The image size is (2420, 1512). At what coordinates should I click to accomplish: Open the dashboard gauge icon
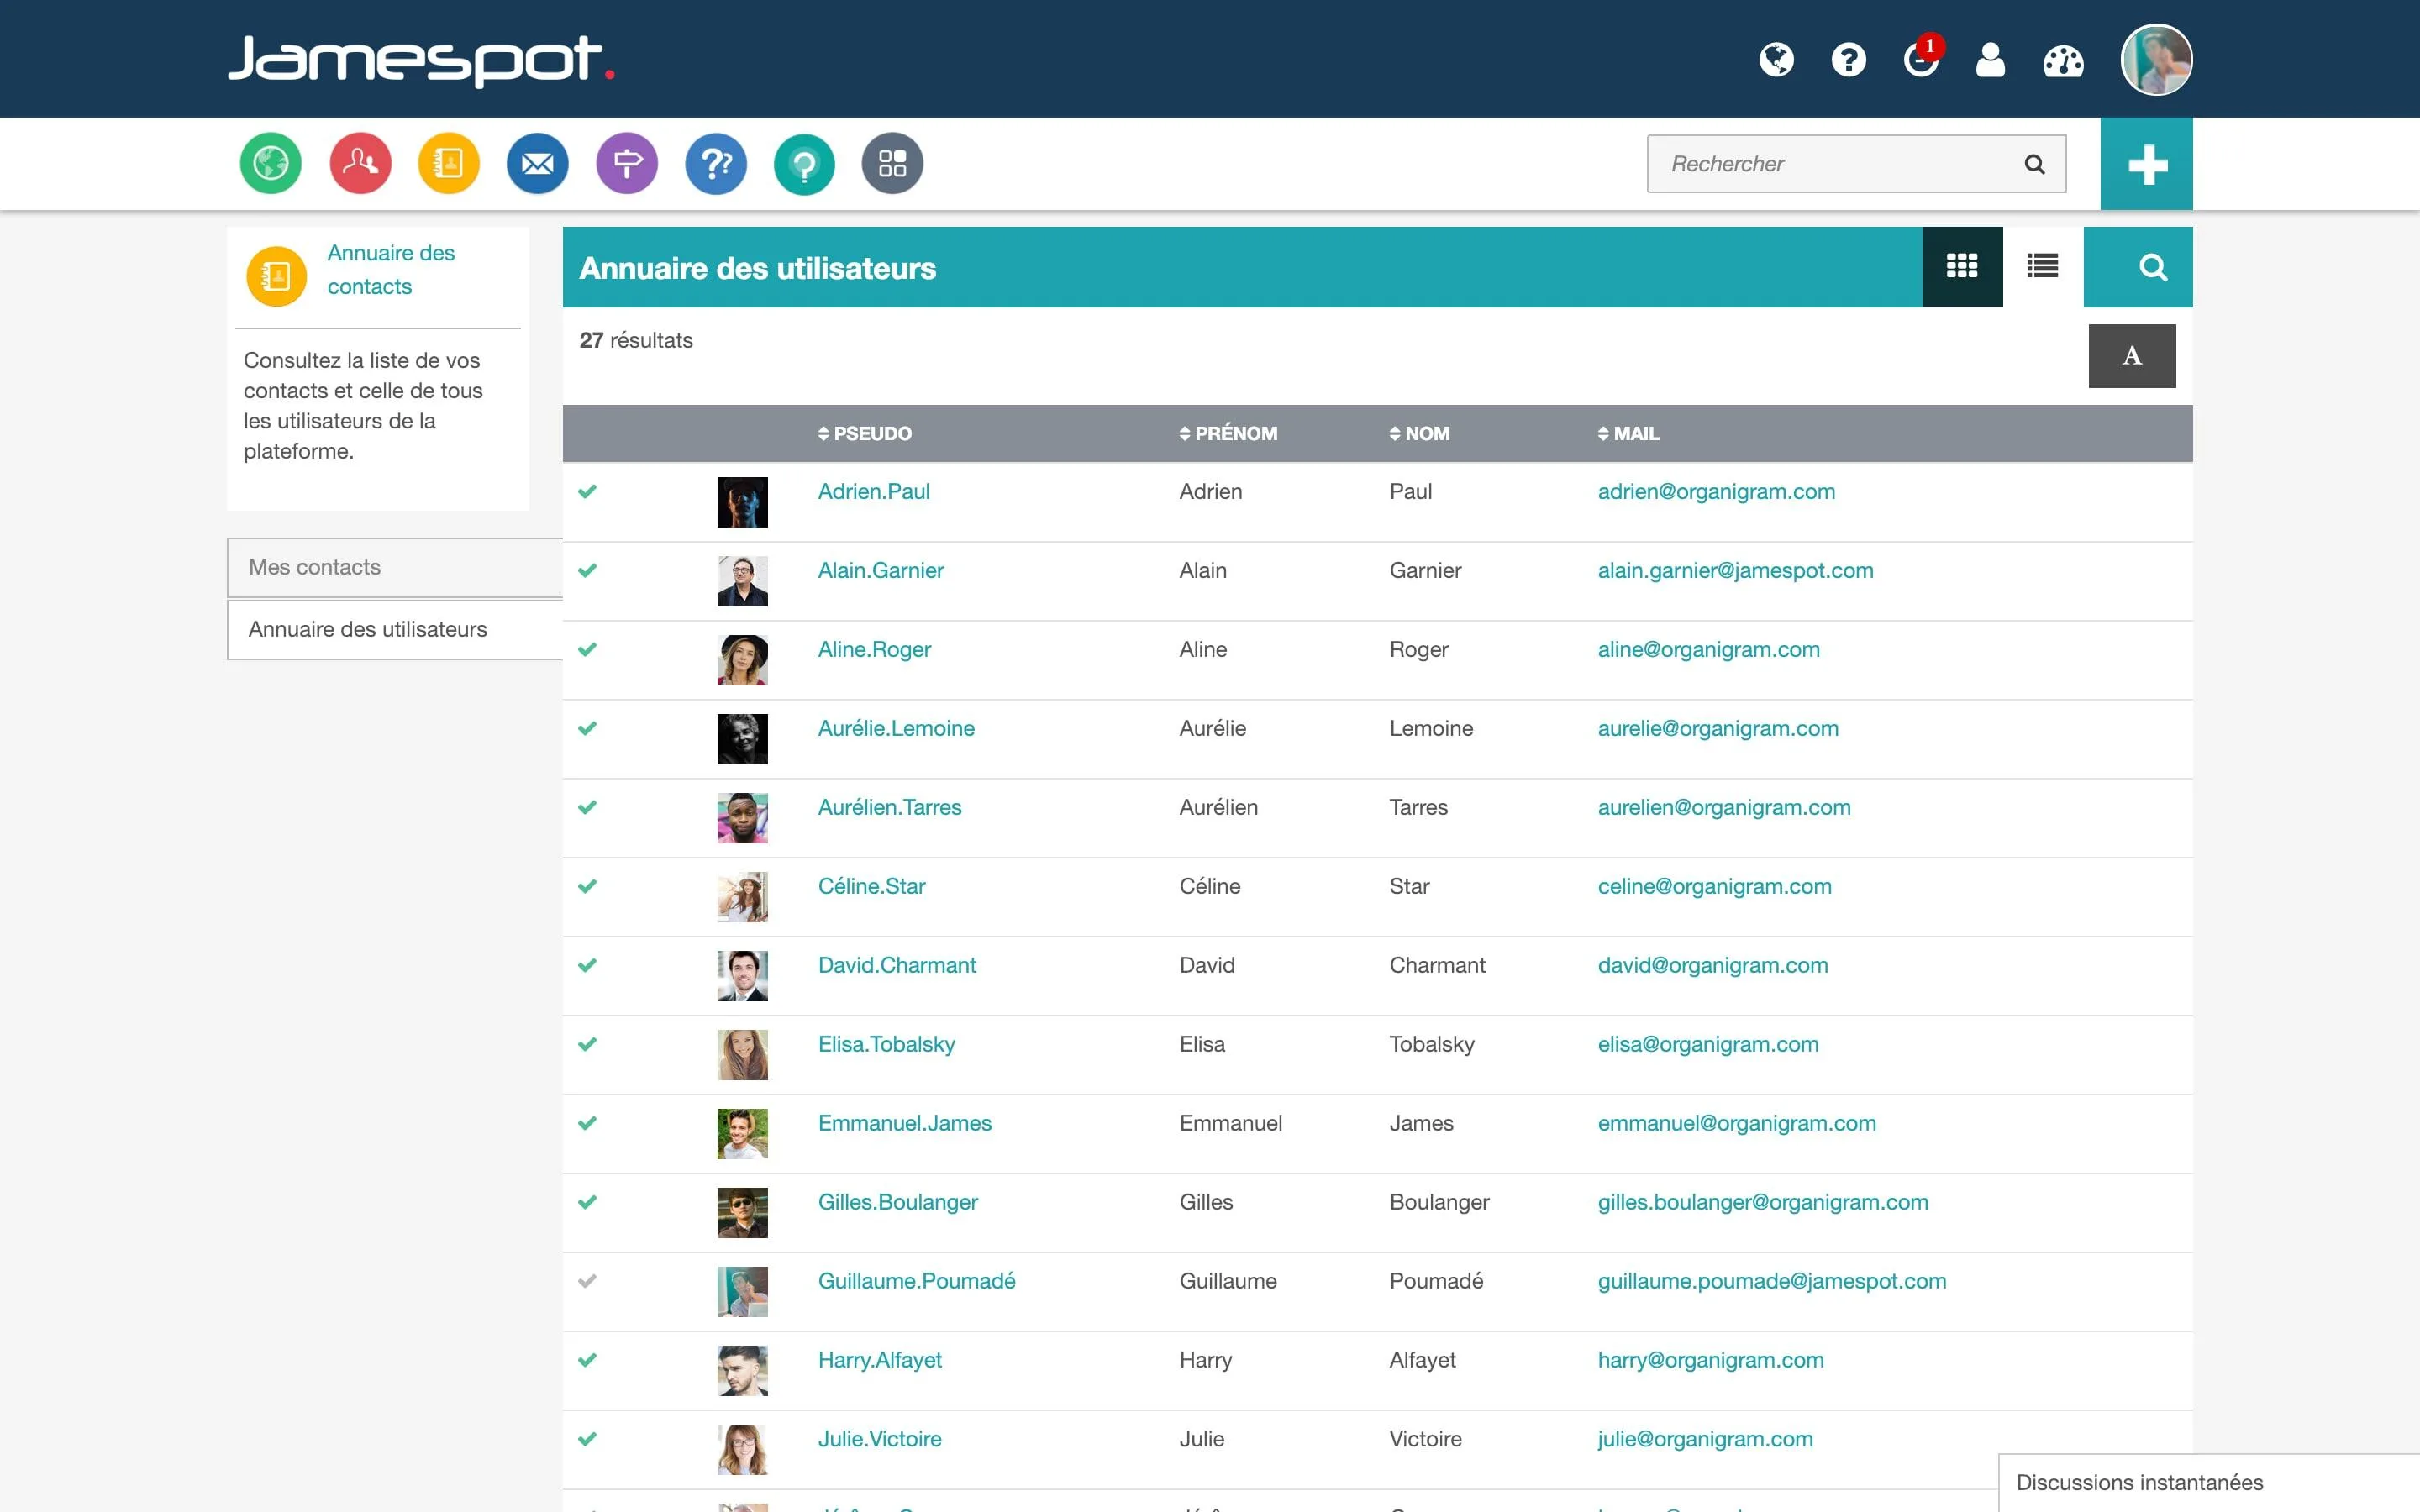pyautogui.click(x=2063, y=61)
